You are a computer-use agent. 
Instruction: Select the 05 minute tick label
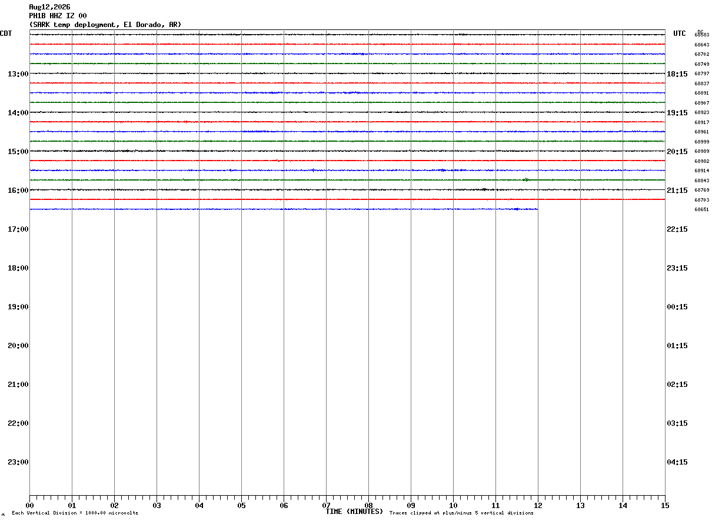(x=241, y=505)
